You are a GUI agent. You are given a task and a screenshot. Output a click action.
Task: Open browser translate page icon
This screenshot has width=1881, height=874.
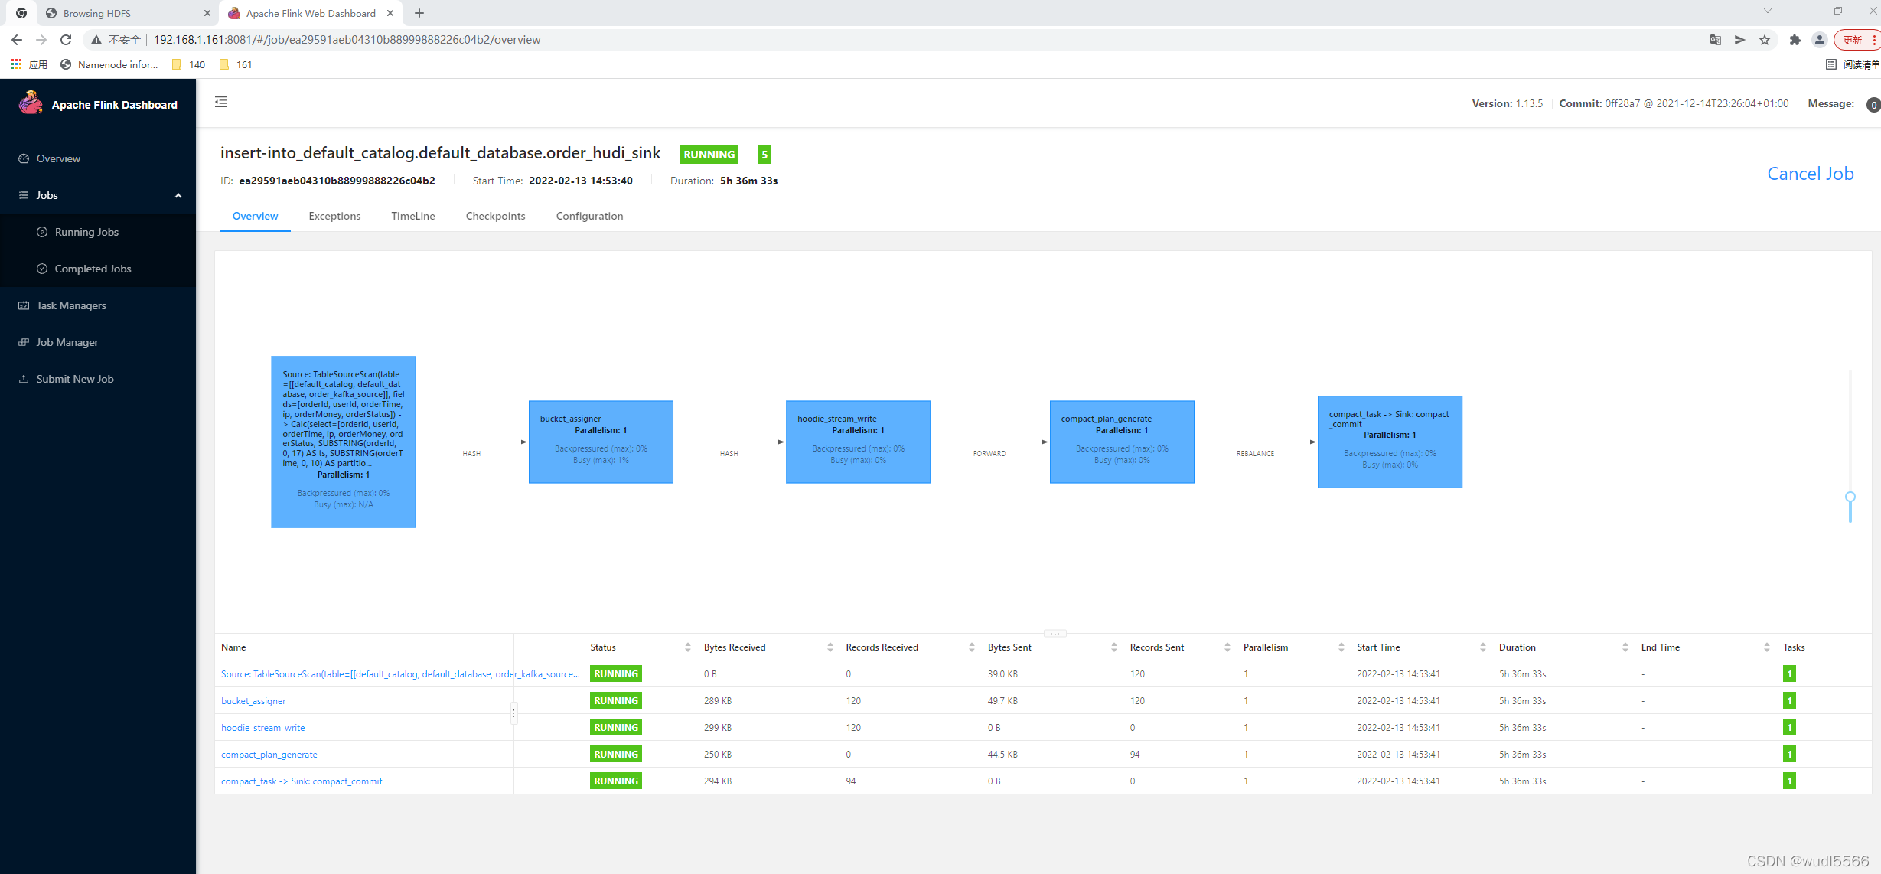click(x=1716, y=40)
